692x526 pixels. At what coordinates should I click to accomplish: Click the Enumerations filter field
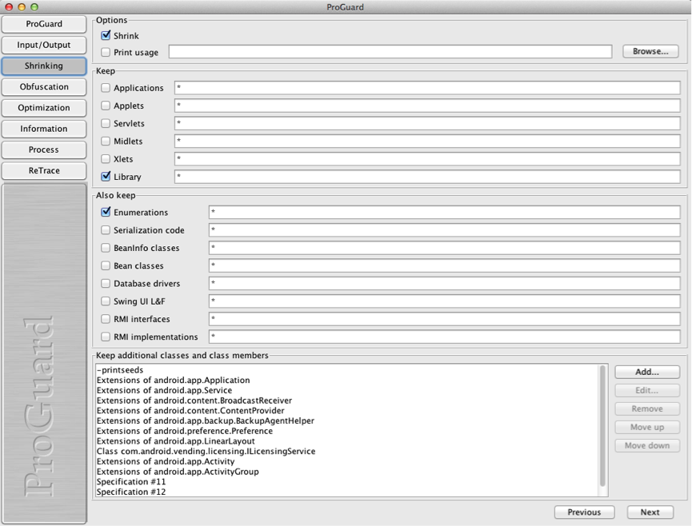click(x=445, y=212)
